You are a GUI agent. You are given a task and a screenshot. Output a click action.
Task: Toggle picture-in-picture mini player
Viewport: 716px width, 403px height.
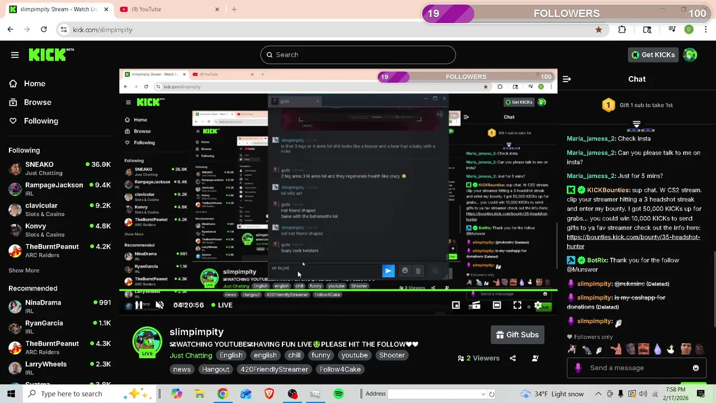pos(456,306)
